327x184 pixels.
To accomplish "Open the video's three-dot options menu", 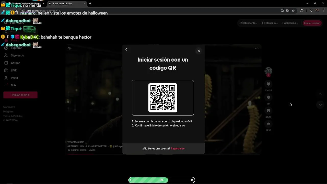I will click(x=257, y=48).
